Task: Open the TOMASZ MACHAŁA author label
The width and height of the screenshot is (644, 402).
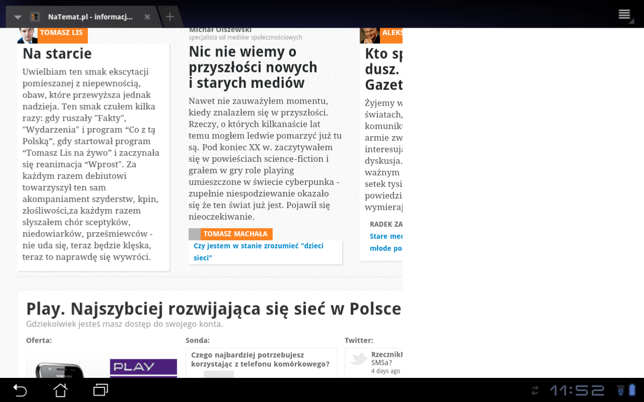Action: [236, 234]
